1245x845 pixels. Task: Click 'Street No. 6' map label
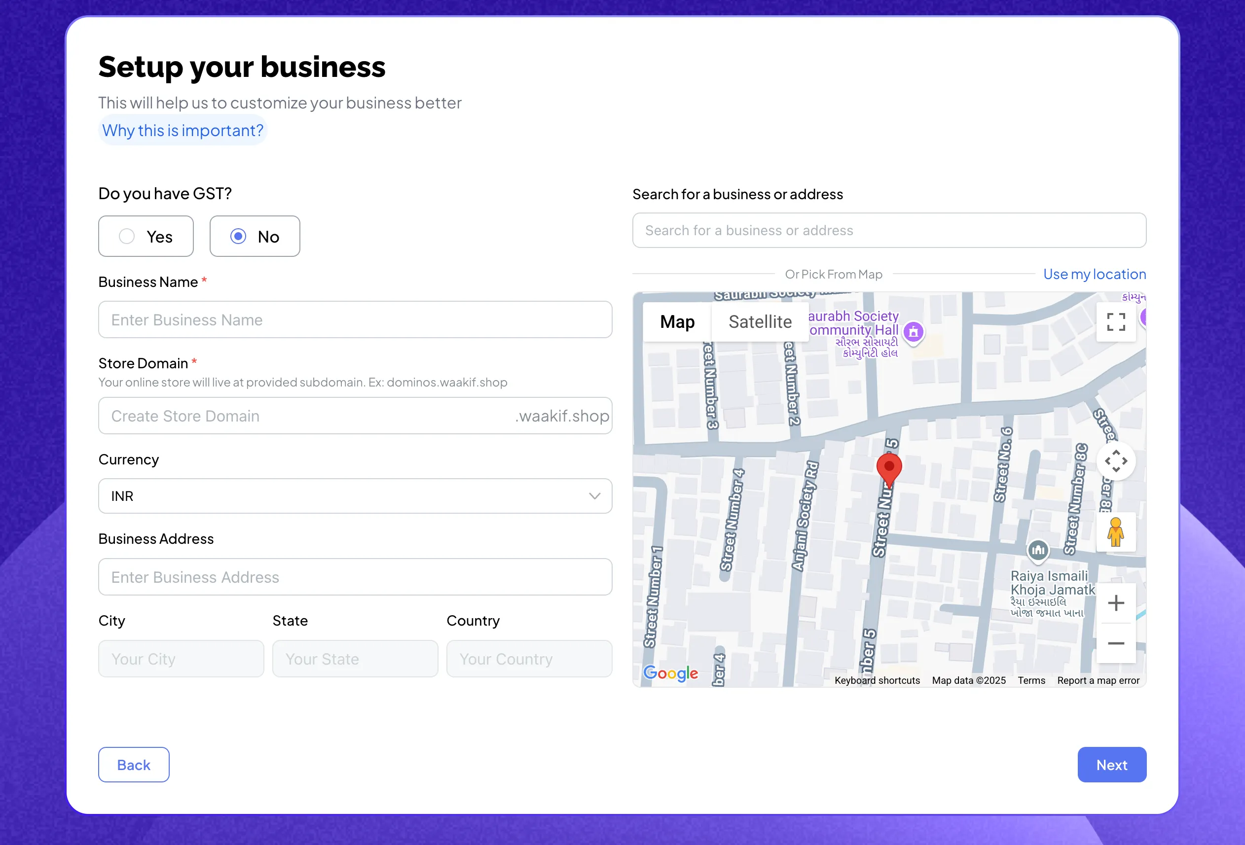point(1003,464)
